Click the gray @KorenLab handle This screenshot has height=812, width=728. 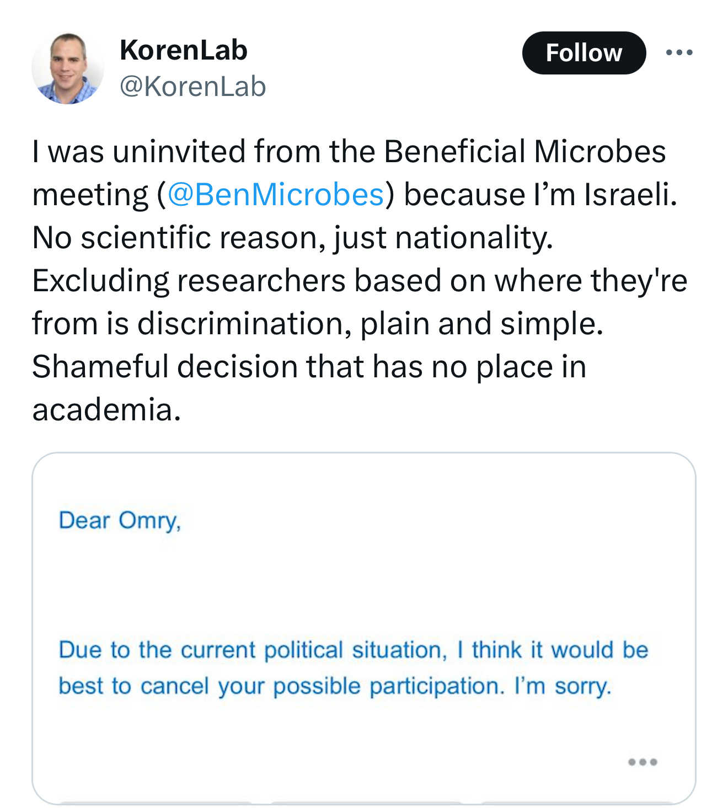(x=192, y=87)
